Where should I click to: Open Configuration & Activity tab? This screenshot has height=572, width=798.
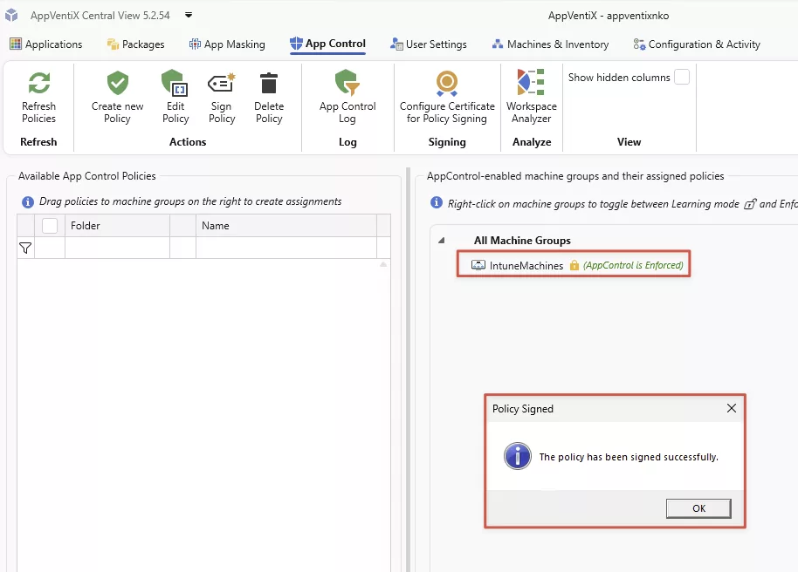[x=697, y=44]
